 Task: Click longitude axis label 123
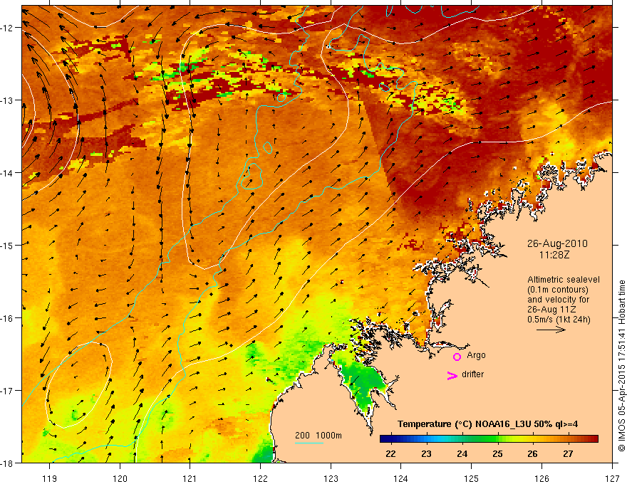pos(331,478)
